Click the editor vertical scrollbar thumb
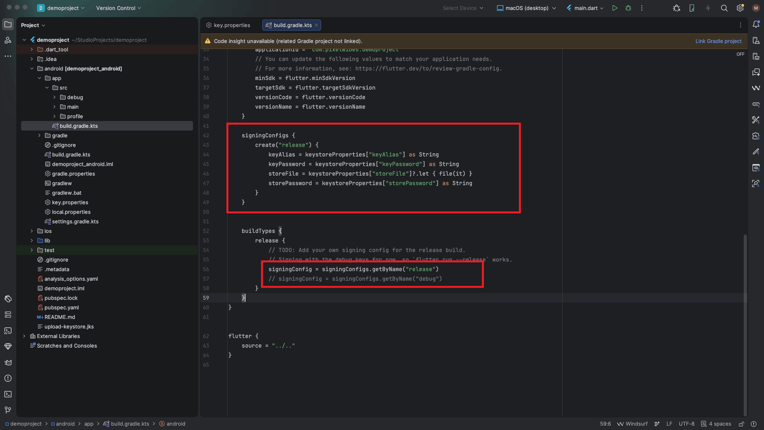 tap(745, 325)
